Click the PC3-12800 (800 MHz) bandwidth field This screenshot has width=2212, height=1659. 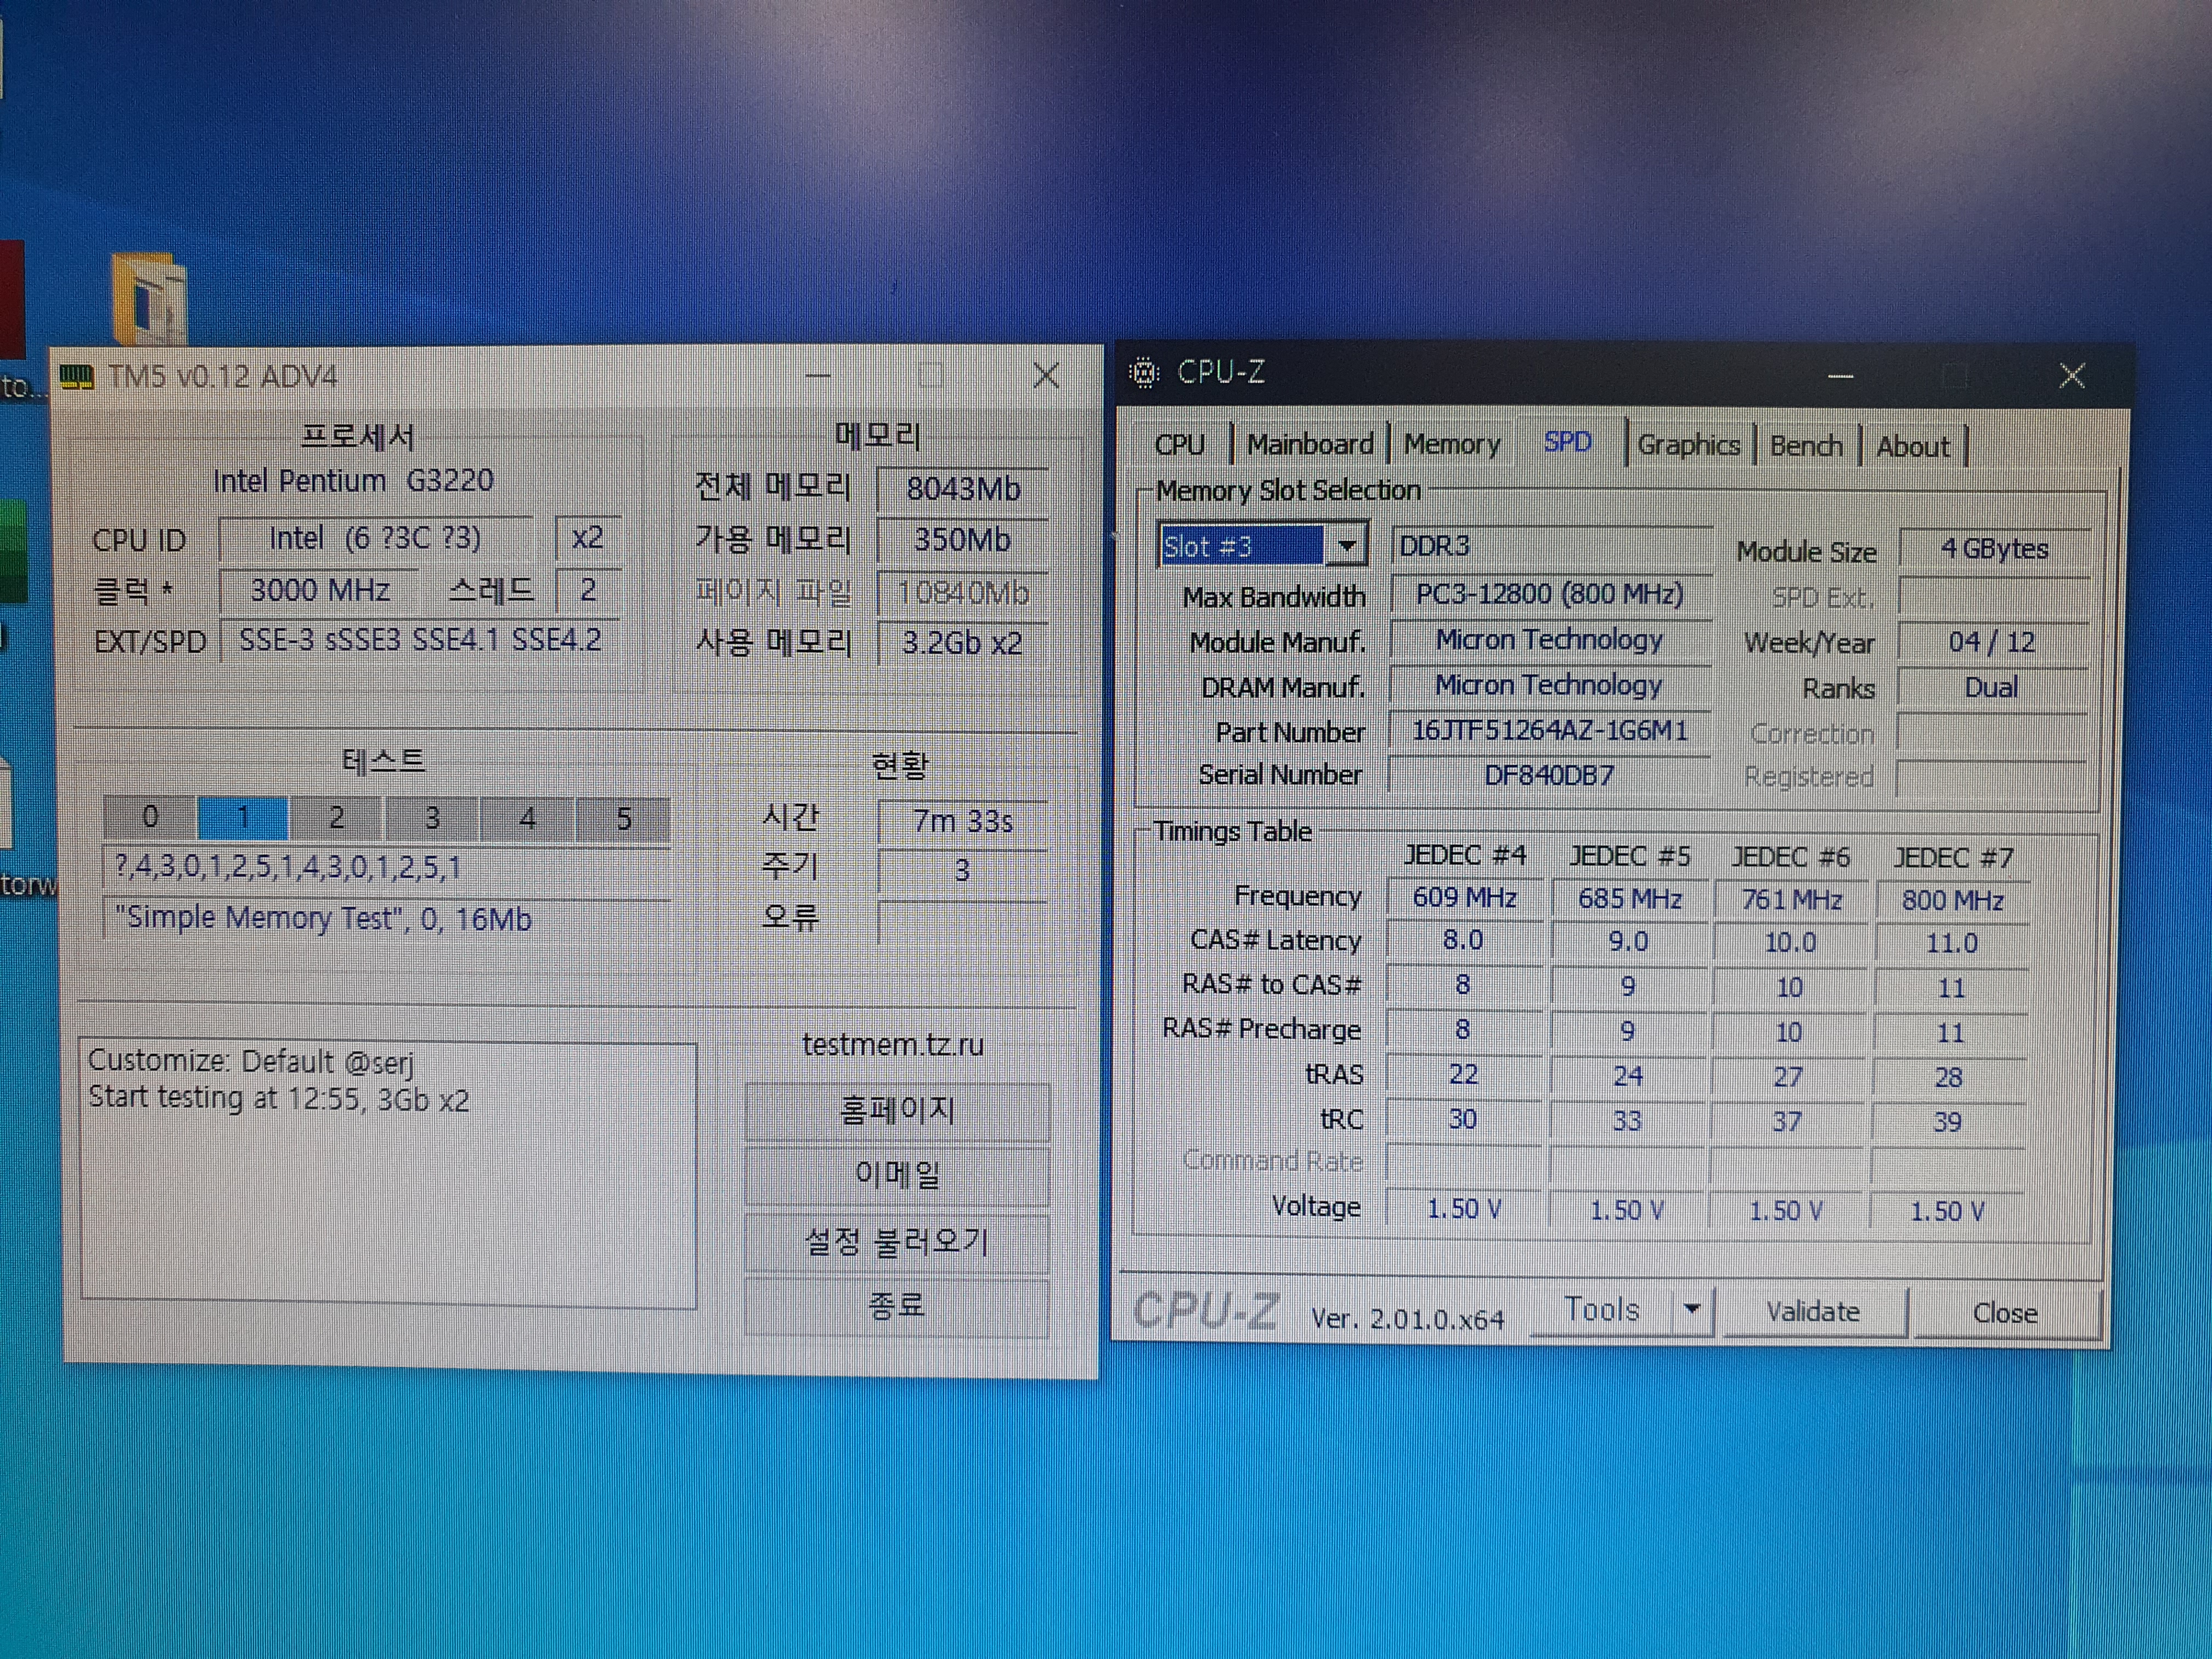1551,594
